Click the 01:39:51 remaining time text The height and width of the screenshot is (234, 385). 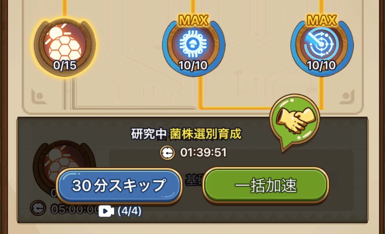click(203, 152)
